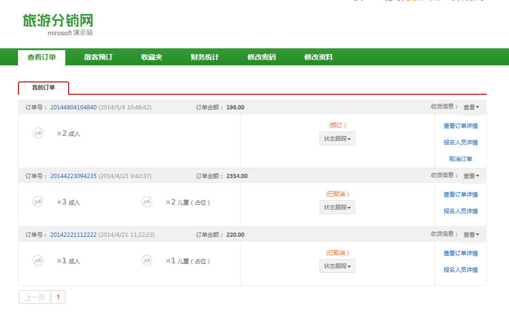The width and height of the screenshot is (509, 314).
Task: Click the thumbnail icon beside ×3 成人
Action: (38, 202)
